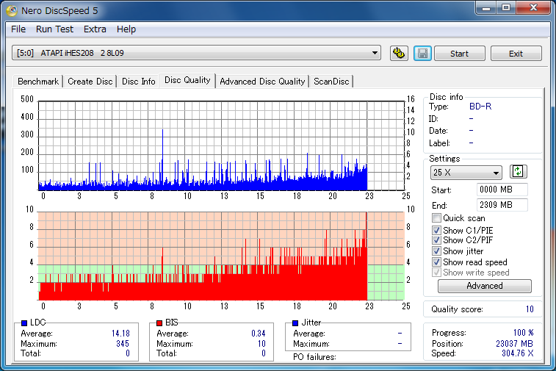The image size is (556, 371).
Task: Open the Extra menu
Action: [x=95, y=29]
